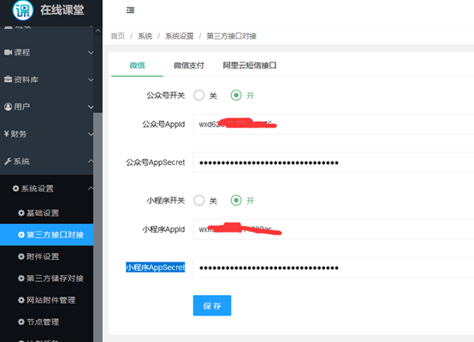Collapse the 系统 menu chevron
The height and width of the screenshot is (342, 474).
click(x=91, y=161)
